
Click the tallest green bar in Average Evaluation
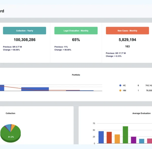125,135
